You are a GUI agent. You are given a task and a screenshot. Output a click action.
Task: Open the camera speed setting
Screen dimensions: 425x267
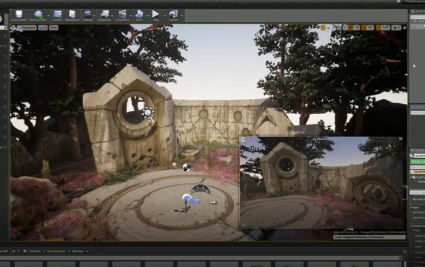pyautogui.click(x=396, y=28)
